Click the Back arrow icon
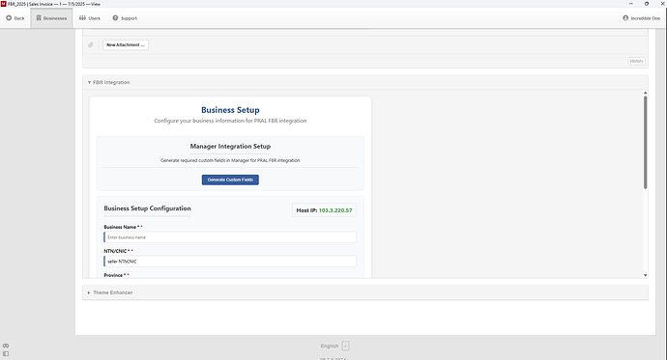 pyautogui.click(x=9, y=18)
